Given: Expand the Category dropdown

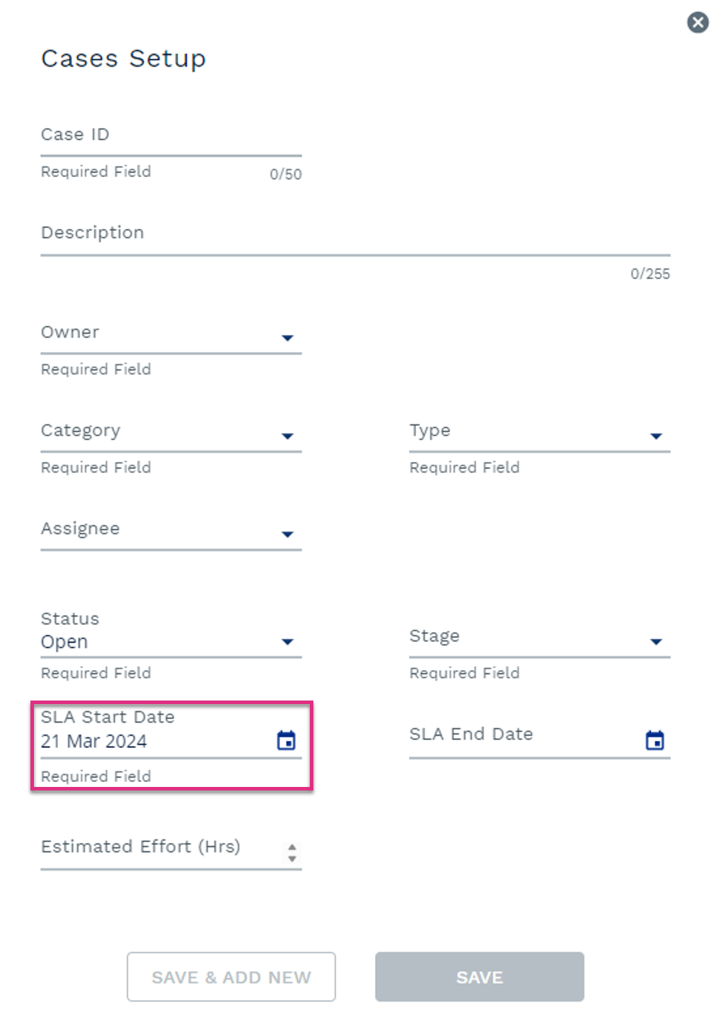Looking at the screenshot, I should point(287,436).
